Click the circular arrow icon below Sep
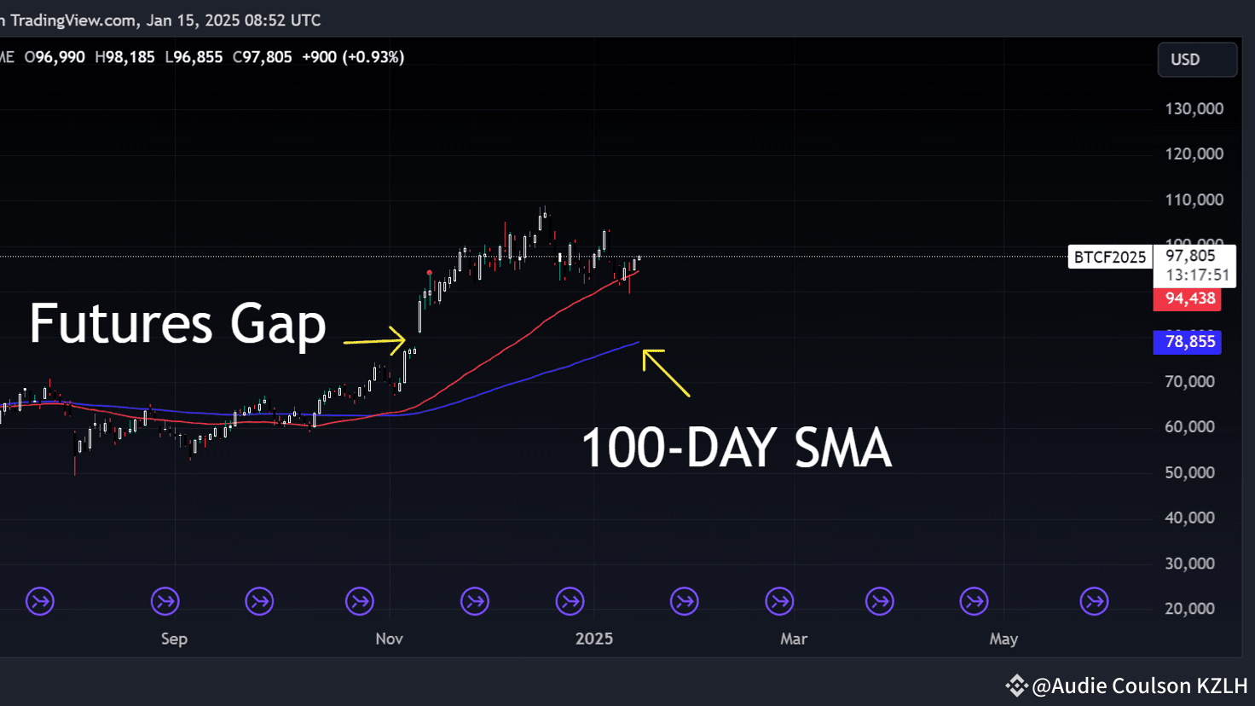Image resolution: width=1255 pixels, height=706 pixels. coord(165,601)
